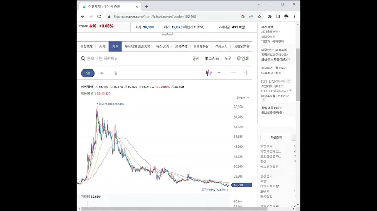Open 한국철강 in recent list
This screenshot has width=377, height=211.
pos(267,196)
